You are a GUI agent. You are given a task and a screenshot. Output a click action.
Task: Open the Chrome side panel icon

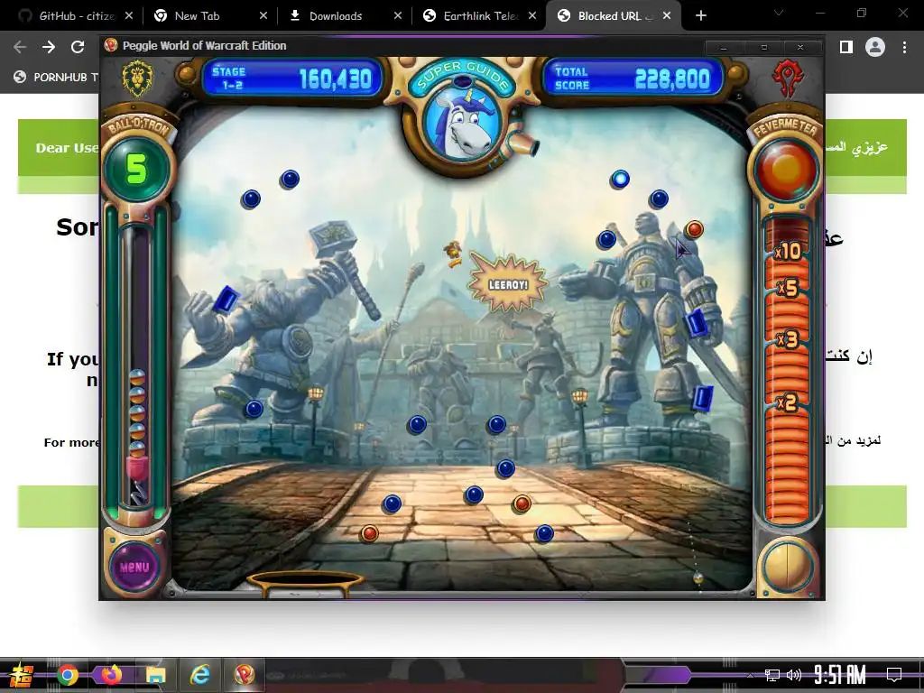846,47
